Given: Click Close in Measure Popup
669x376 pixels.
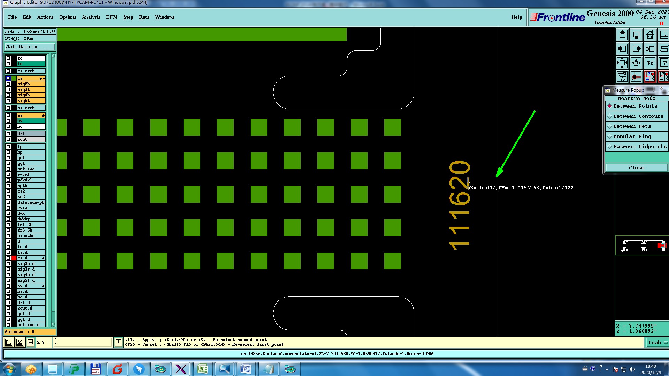Looking at the screenshot, I should (x=636, y=168).
